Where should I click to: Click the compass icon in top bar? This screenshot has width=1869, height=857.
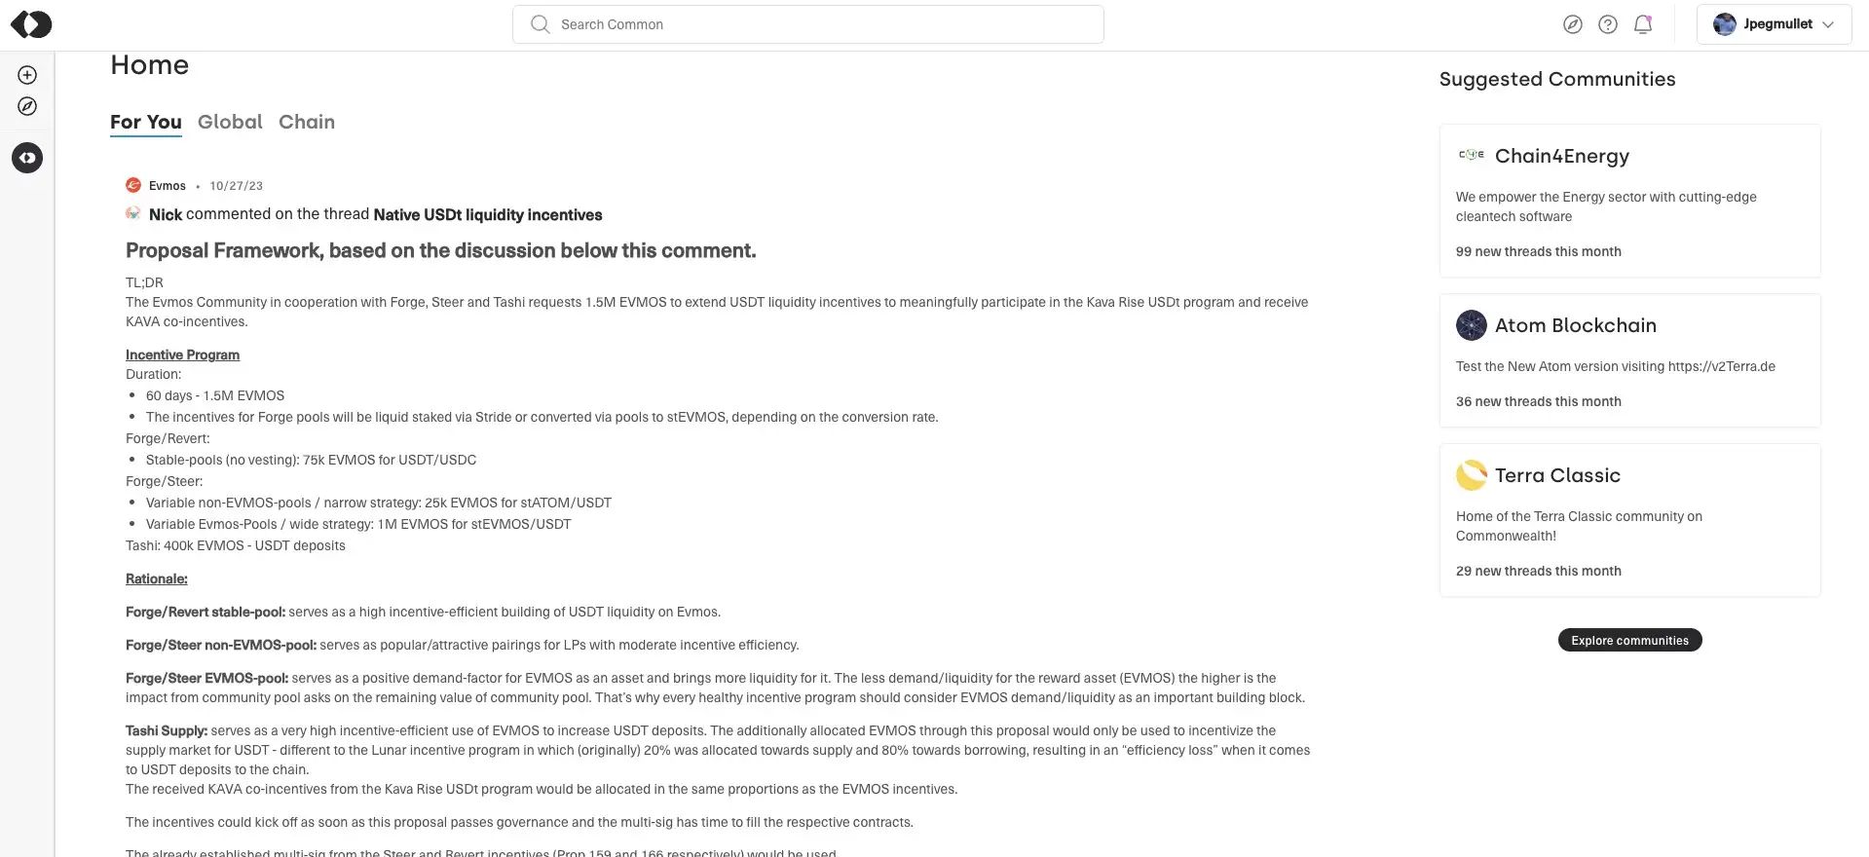(1572, 24)
